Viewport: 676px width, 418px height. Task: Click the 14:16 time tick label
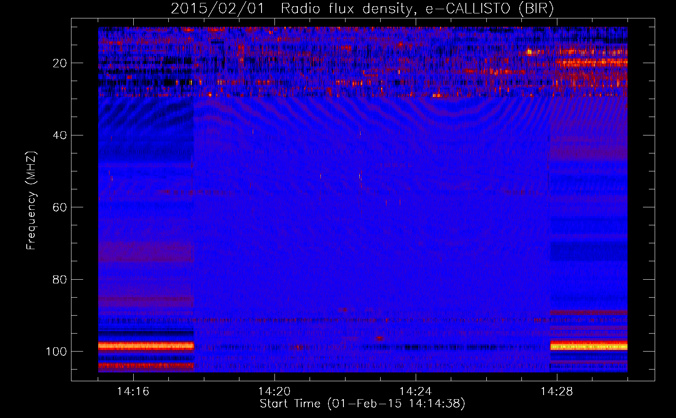pyautogui.click(x=133, y=392)
